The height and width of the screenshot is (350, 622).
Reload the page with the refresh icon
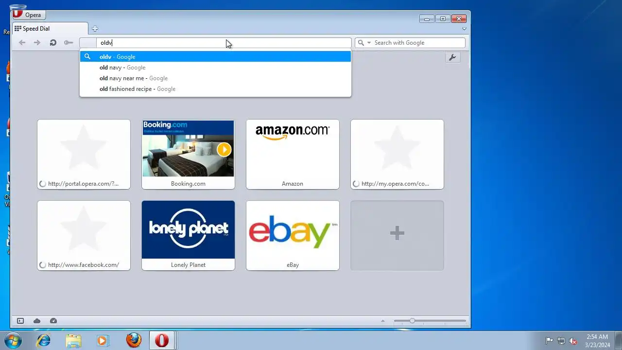click(x=53, y=43)
